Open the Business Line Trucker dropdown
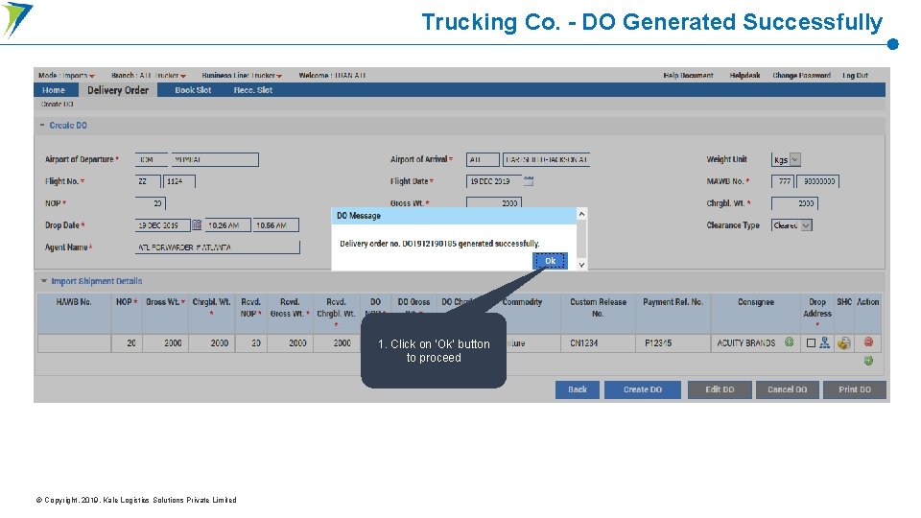The width and height of the screenshot is (921, 518). [x=242, y=75]
